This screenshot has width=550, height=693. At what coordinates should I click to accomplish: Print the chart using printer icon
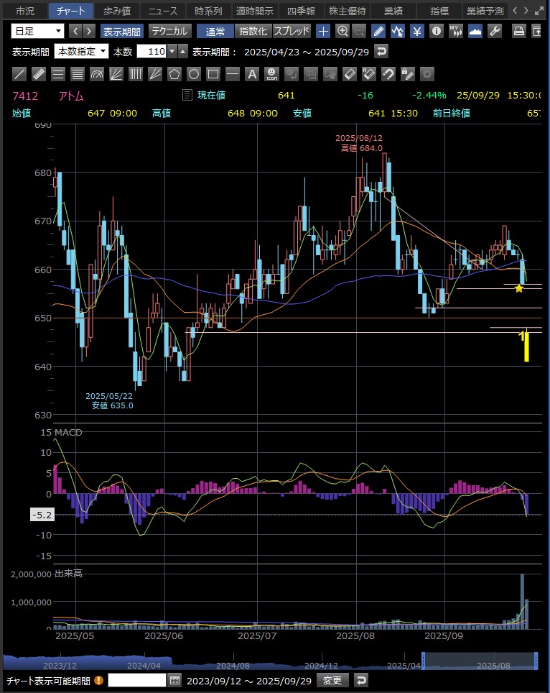pos(519,31)
